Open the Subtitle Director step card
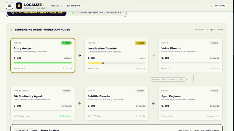Image resolution: width=234 pixels, height=131 pixels. (116, 103)
